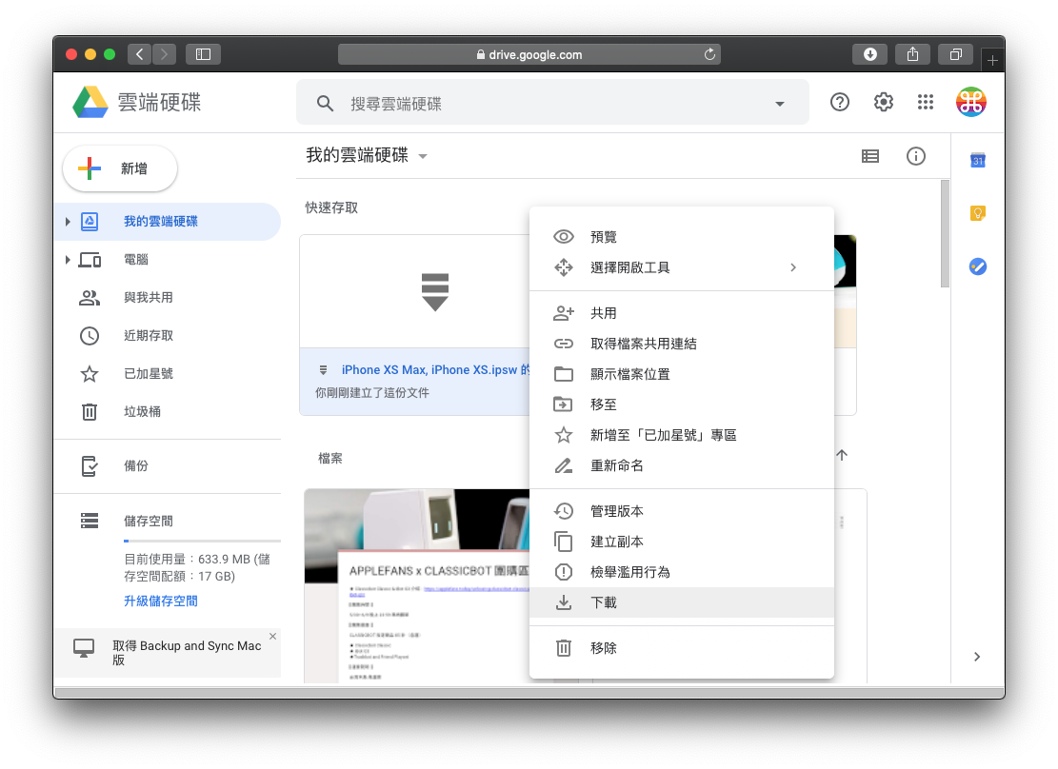Select 我的雲端硬碟 in sidebar
1058x769 pixels.
167,221
